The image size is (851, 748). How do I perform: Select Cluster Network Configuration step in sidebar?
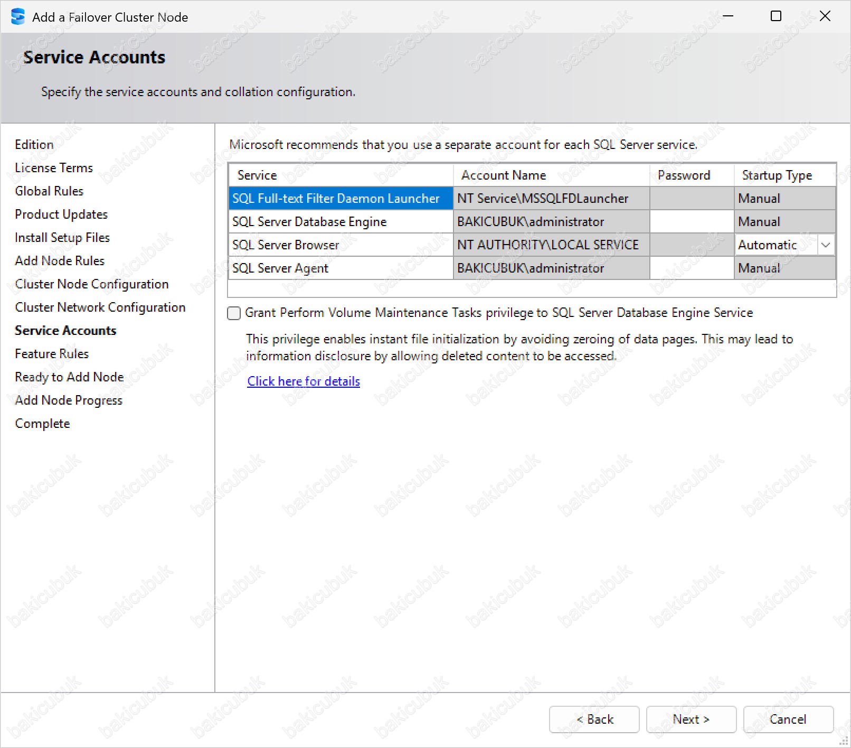pos(100,307)
